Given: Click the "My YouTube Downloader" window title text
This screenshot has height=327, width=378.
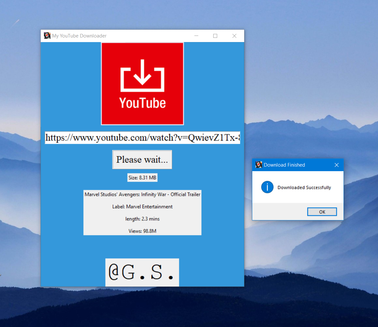Looking at the screenshot, I should pos(79,36).
